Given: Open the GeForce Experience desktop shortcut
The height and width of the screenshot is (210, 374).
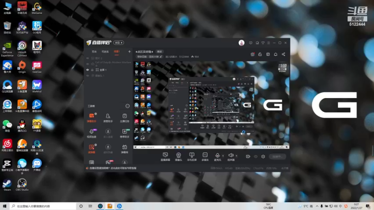Looking at the screenshot, I should point(7,49).
